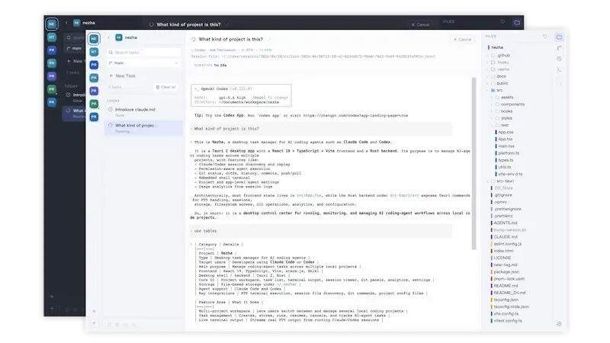Viewport: 610px width, 343px height.
Task: Open the src-tauri/src link in response
Action: point(404,196)
